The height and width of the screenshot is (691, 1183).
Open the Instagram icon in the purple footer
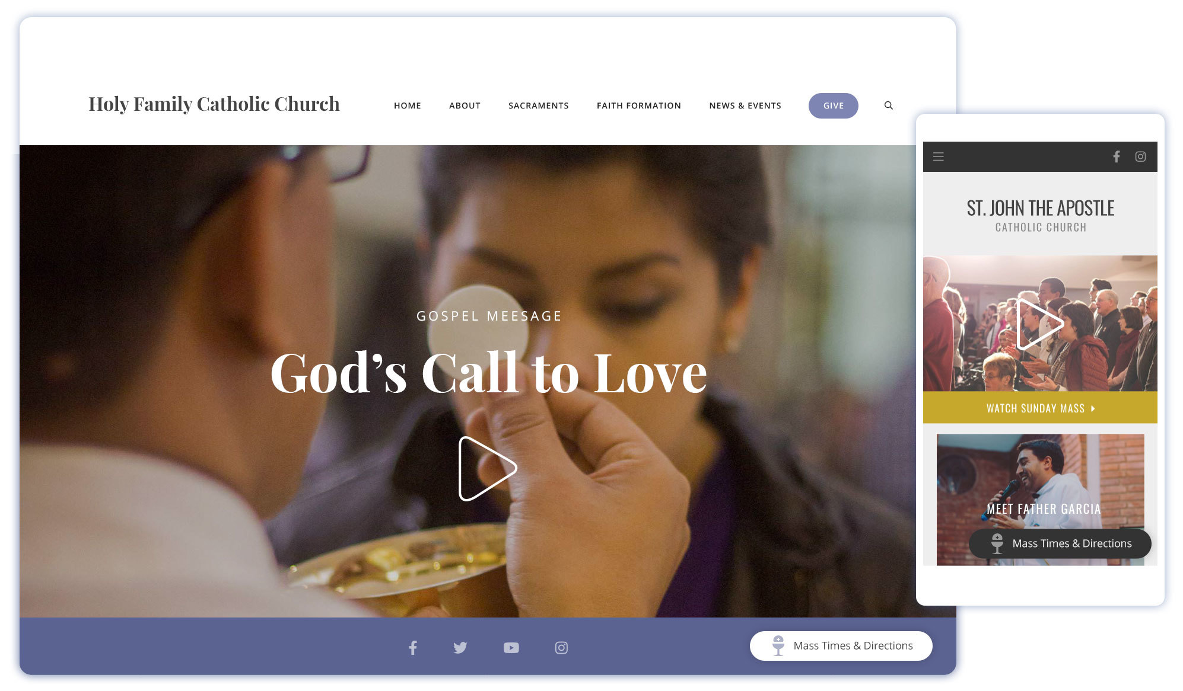tap(561, 648)
